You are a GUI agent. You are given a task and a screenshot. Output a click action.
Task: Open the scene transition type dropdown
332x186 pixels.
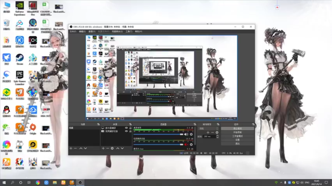(208, 129)
